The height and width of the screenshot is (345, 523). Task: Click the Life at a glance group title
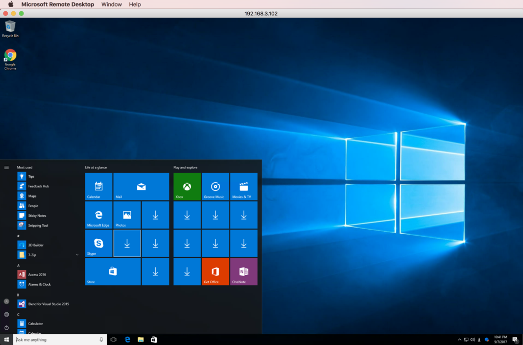(96, 167)
